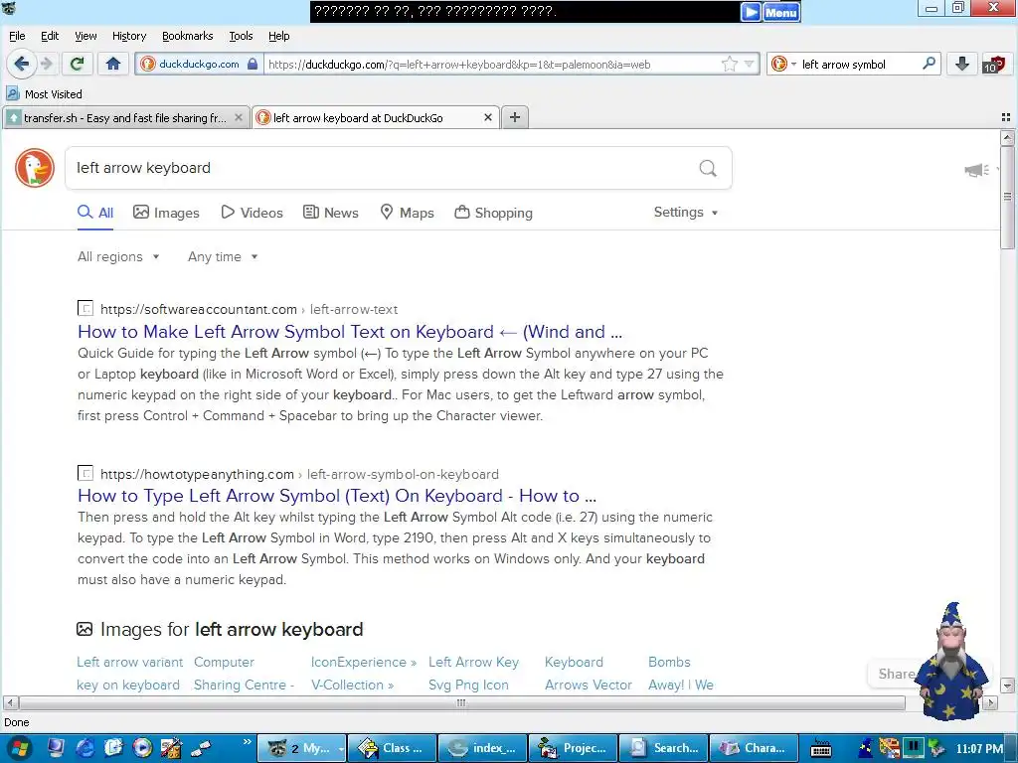The width and height of the screenshot is (1018, 763).
Task: Click the padlock site identity icon
Action: (253, 64)
